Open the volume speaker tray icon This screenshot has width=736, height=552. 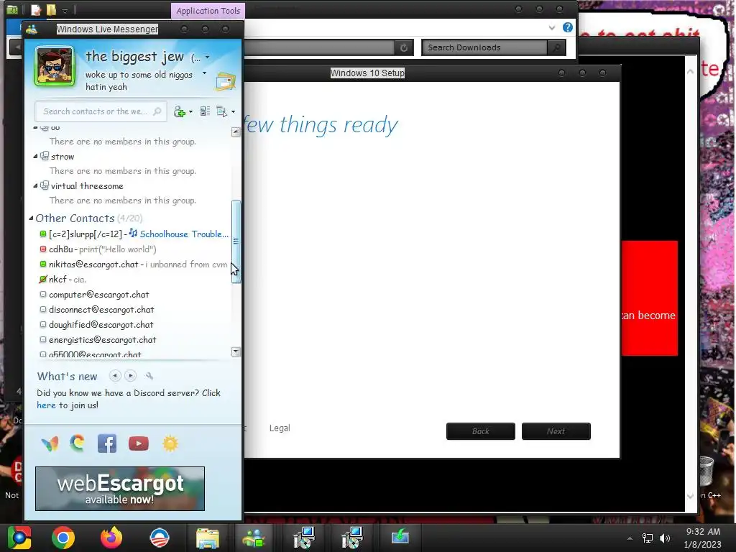tap(665, 538)
